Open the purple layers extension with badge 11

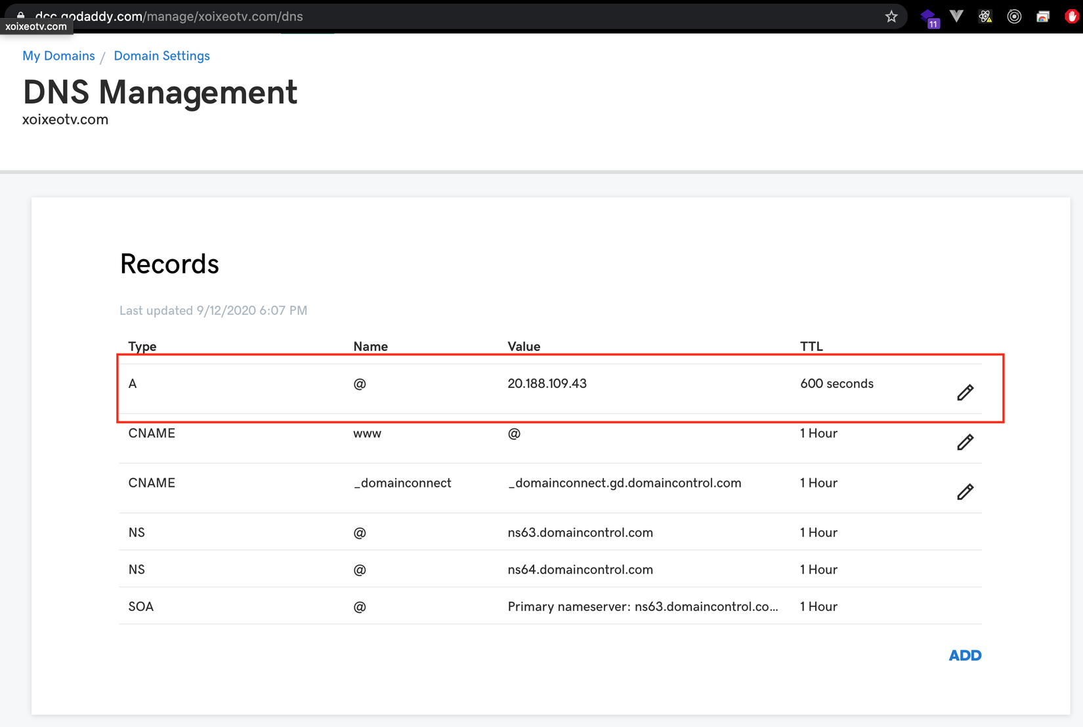click(x=929, y=17)
